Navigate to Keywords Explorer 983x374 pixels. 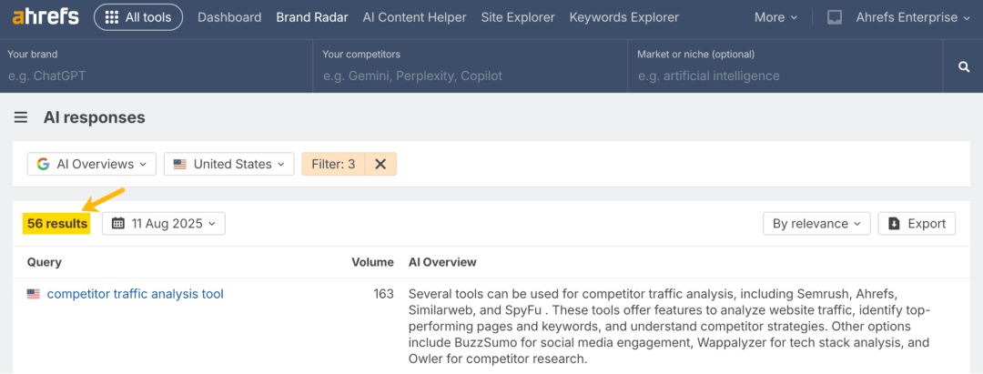[623, 17]
